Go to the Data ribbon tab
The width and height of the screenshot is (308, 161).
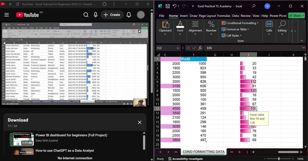tap(235, 16)
